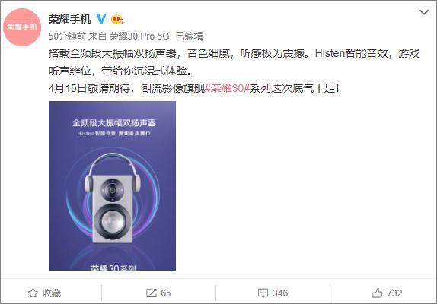Click the 荣耀30 Pro 5G source link
Screen dimensions: 437x304
139,36
